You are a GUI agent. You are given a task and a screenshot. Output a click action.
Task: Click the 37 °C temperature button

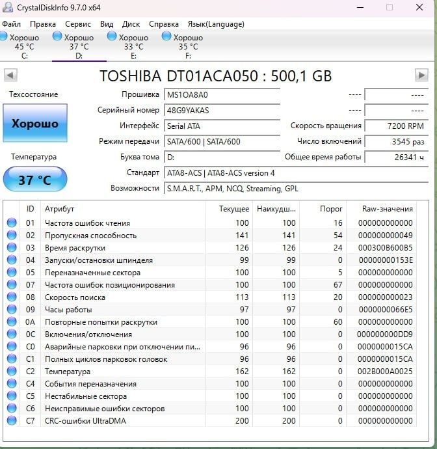pos(35,179)
